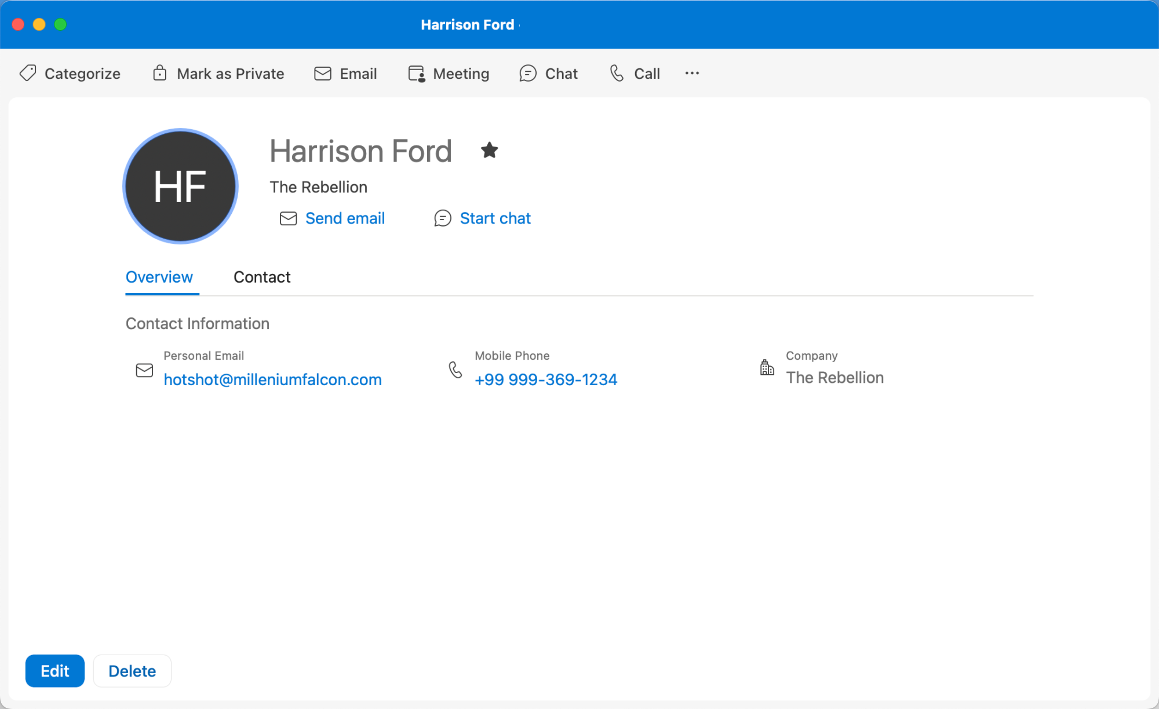Dial the mobile phone number +99 999-369-1234
This screenshot has height=709, width=1159.
click(x=545, y=379)
